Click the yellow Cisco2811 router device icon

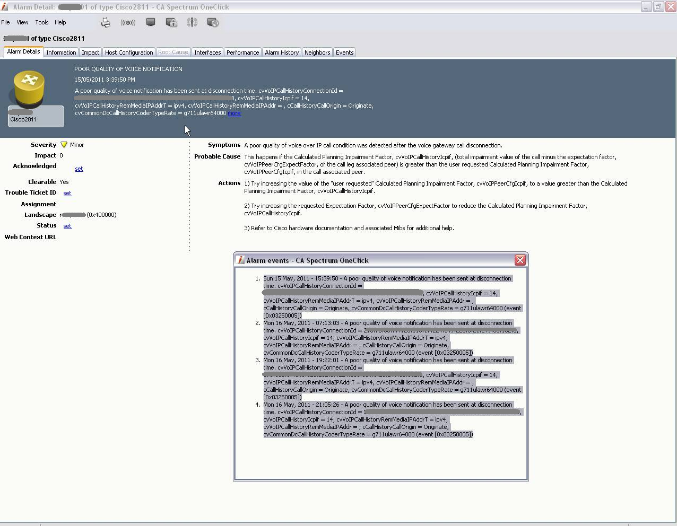pyautogui.click(x=29, y=89)
